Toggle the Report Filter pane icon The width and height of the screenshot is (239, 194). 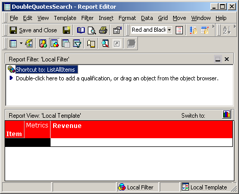click(x=55, y=44)
